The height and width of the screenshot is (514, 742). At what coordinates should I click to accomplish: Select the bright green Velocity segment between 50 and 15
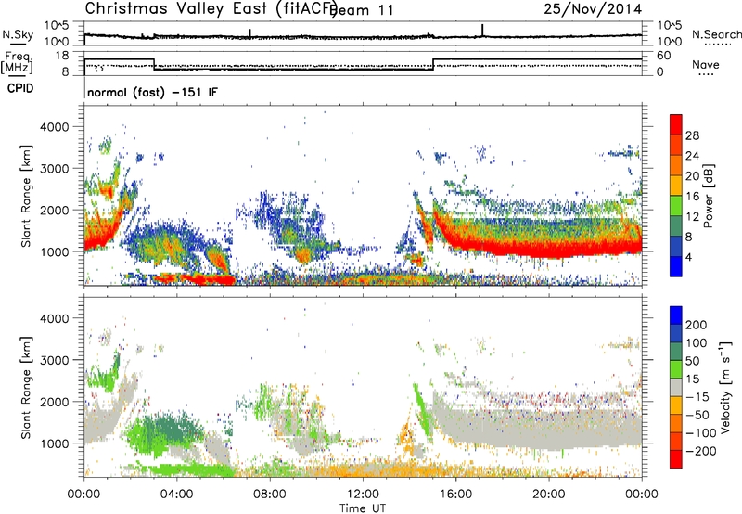click(x=676, y=369)
